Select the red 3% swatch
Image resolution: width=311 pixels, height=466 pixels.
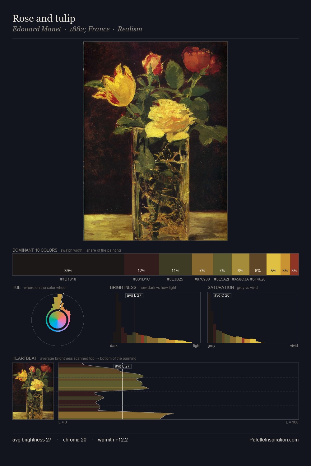coord(294,264)
